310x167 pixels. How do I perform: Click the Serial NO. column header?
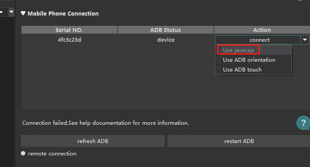pos(69,30)
